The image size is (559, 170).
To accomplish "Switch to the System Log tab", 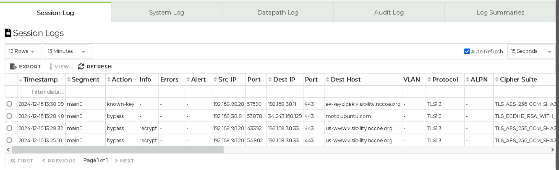I will pyautogui.click(x=167, y=13).
